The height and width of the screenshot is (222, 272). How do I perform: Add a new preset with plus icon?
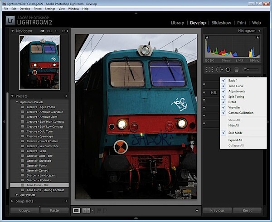pyautogui.click(x=66, y=96)
